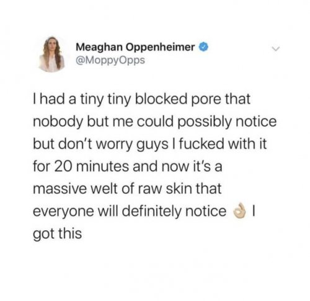The image size is (310, 301).
Task: Open the tweet options chevron menu
Action: (275, 49)
